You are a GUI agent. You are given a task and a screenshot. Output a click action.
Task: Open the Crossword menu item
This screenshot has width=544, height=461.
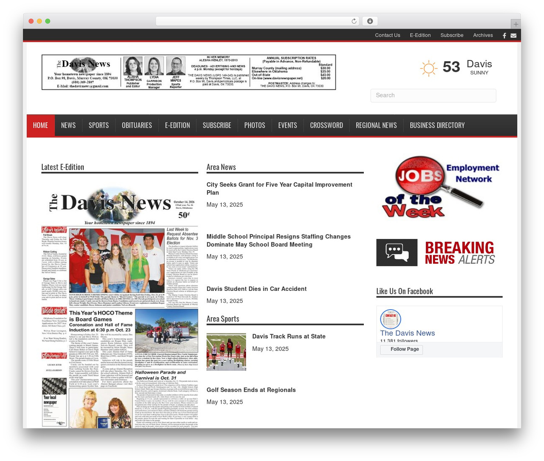(x=326, y=125)
